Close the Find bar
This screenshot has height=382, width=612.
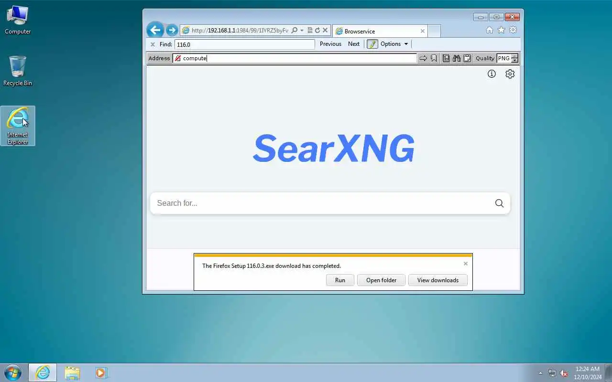153,44
